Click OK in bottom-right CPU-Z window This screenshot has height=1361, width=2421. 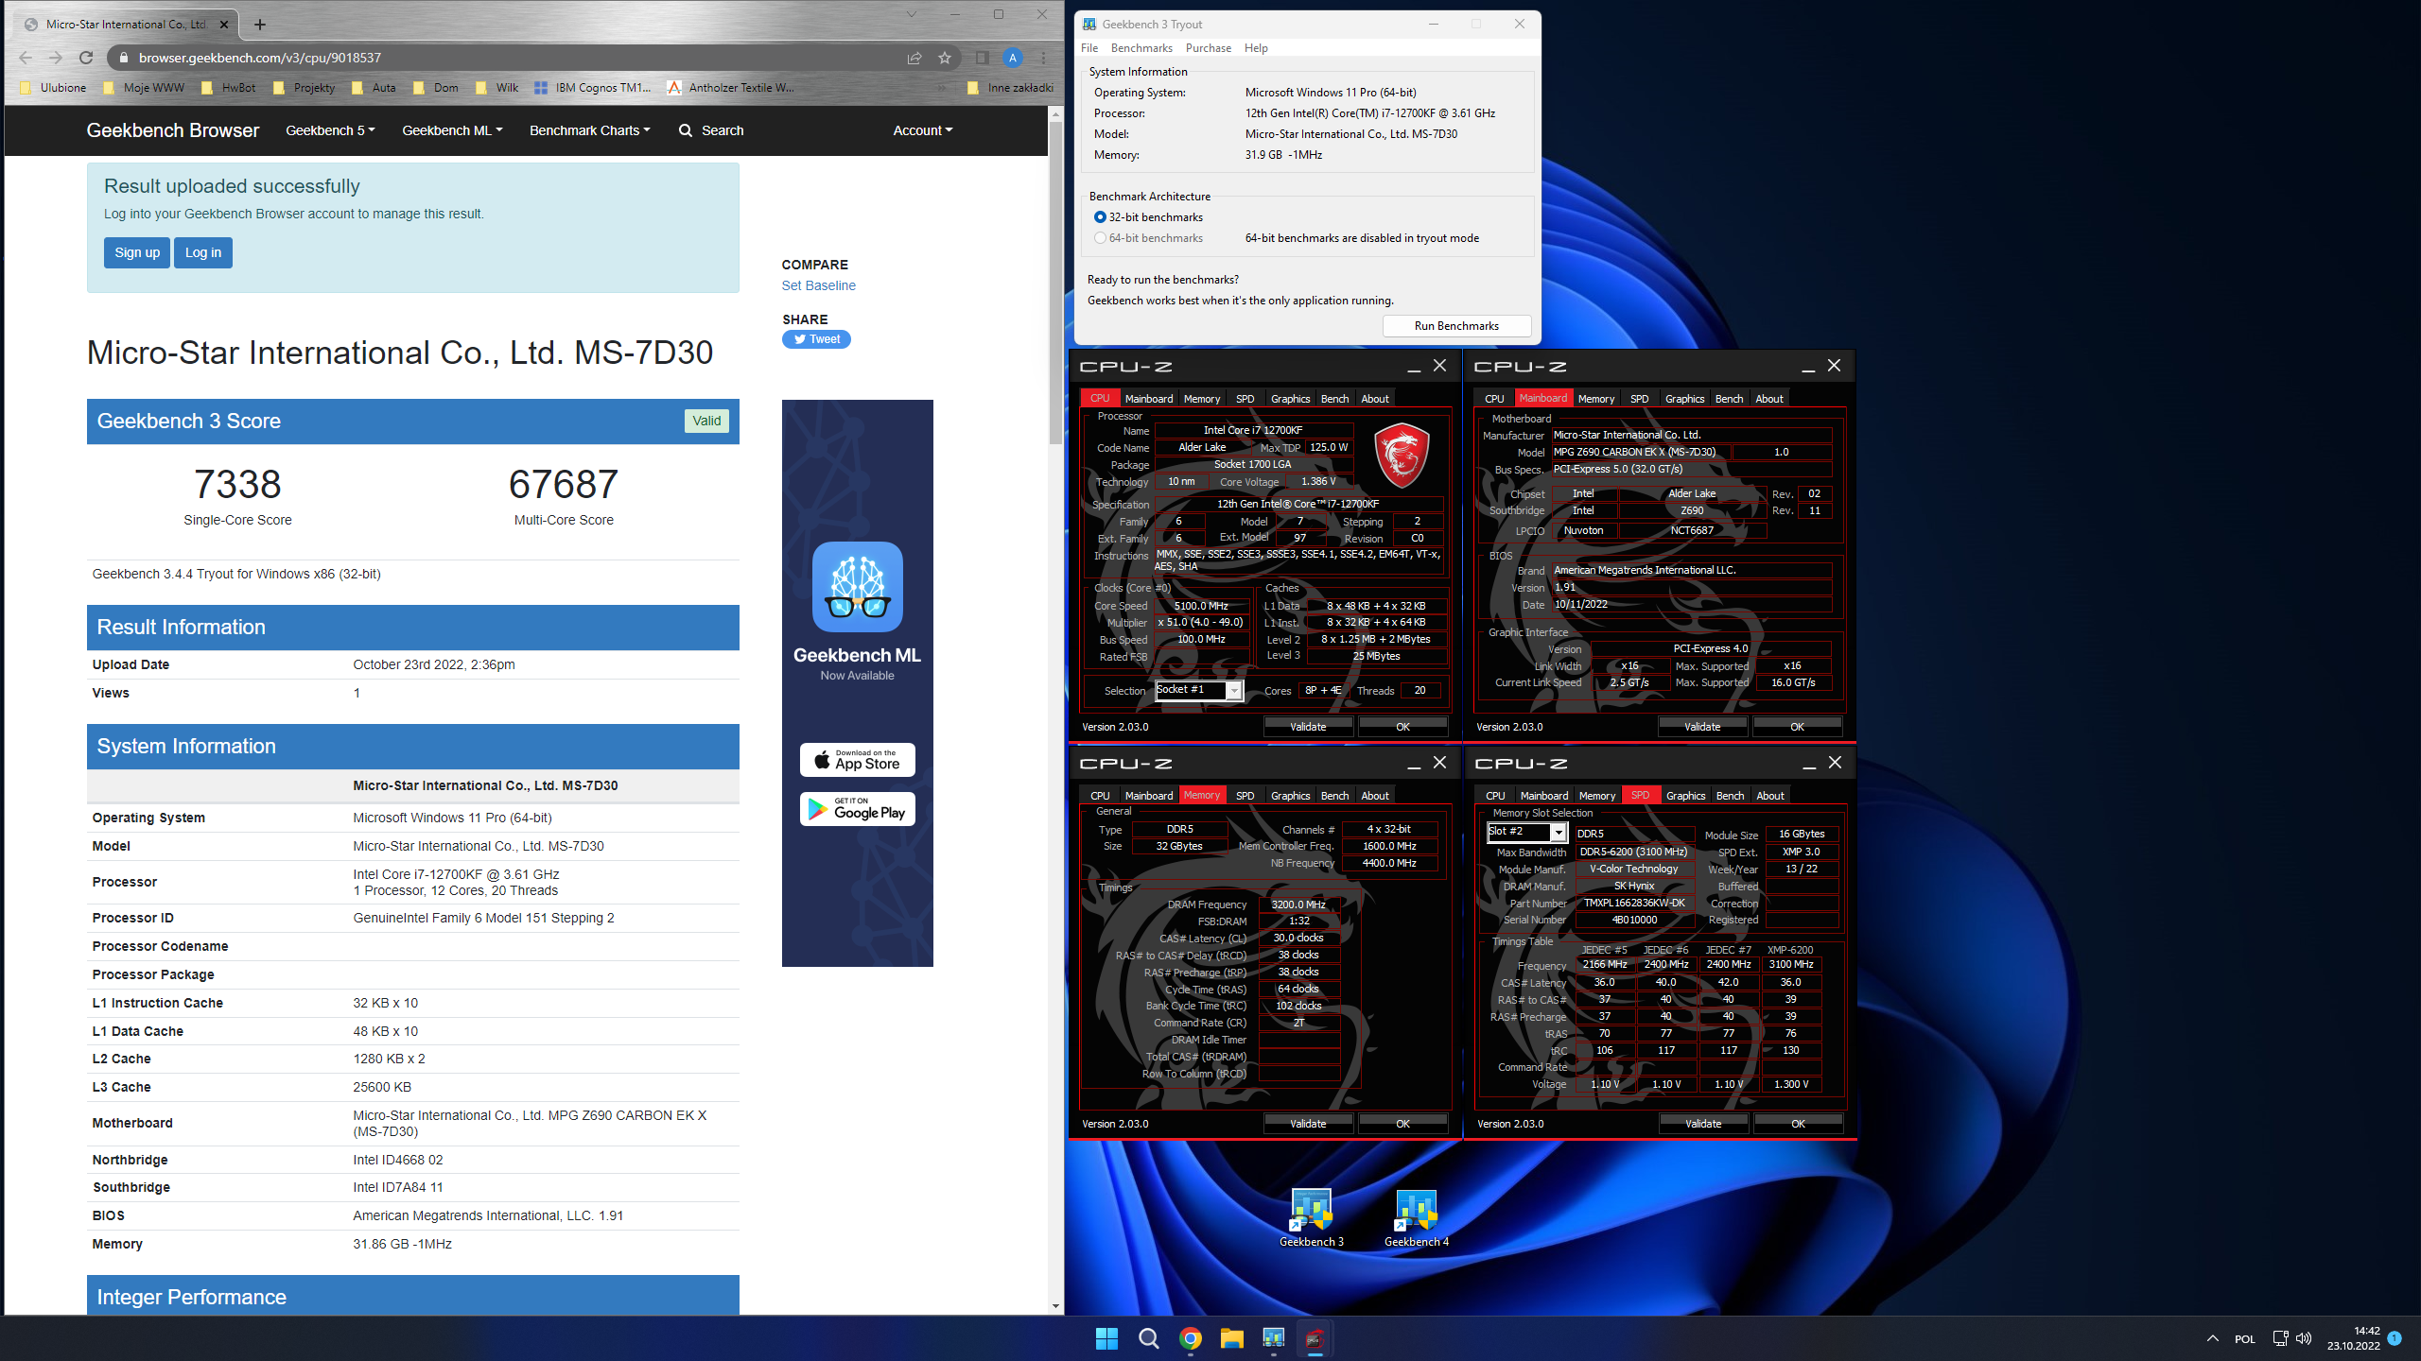1798,1124
